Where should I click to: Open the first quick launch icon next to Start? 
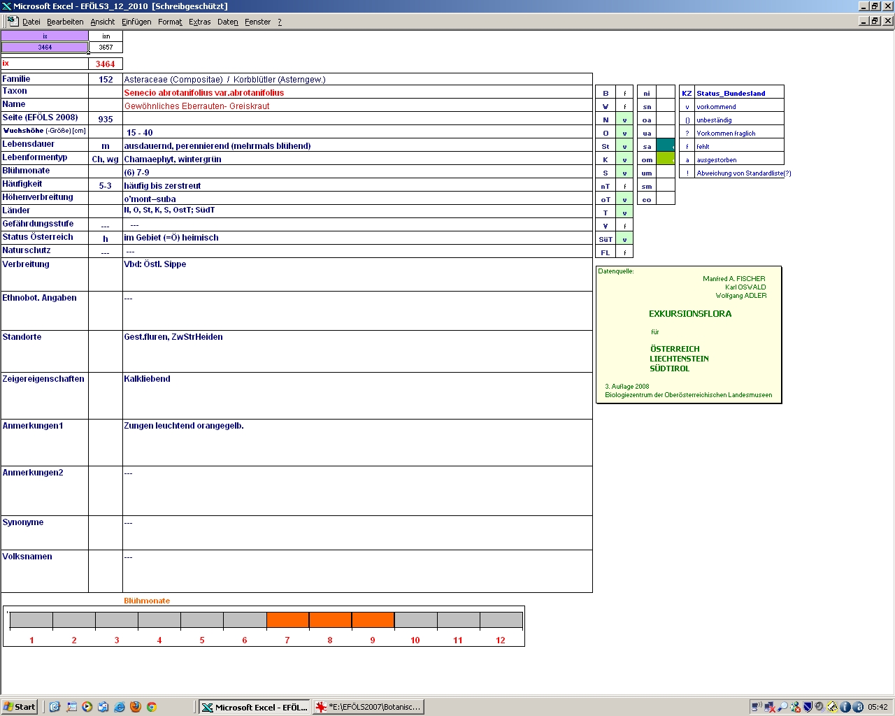pyautogui.click(x=55, y=707)
